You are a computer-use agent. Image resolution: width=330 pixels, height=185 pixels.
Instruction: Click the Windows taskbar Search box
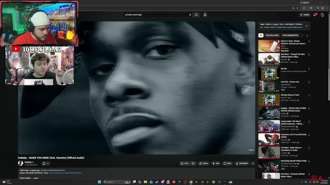117,182
